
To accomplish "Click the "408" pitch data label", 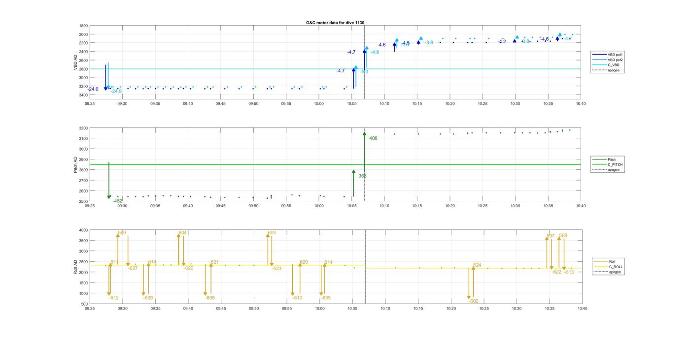I will pos(373,138).
